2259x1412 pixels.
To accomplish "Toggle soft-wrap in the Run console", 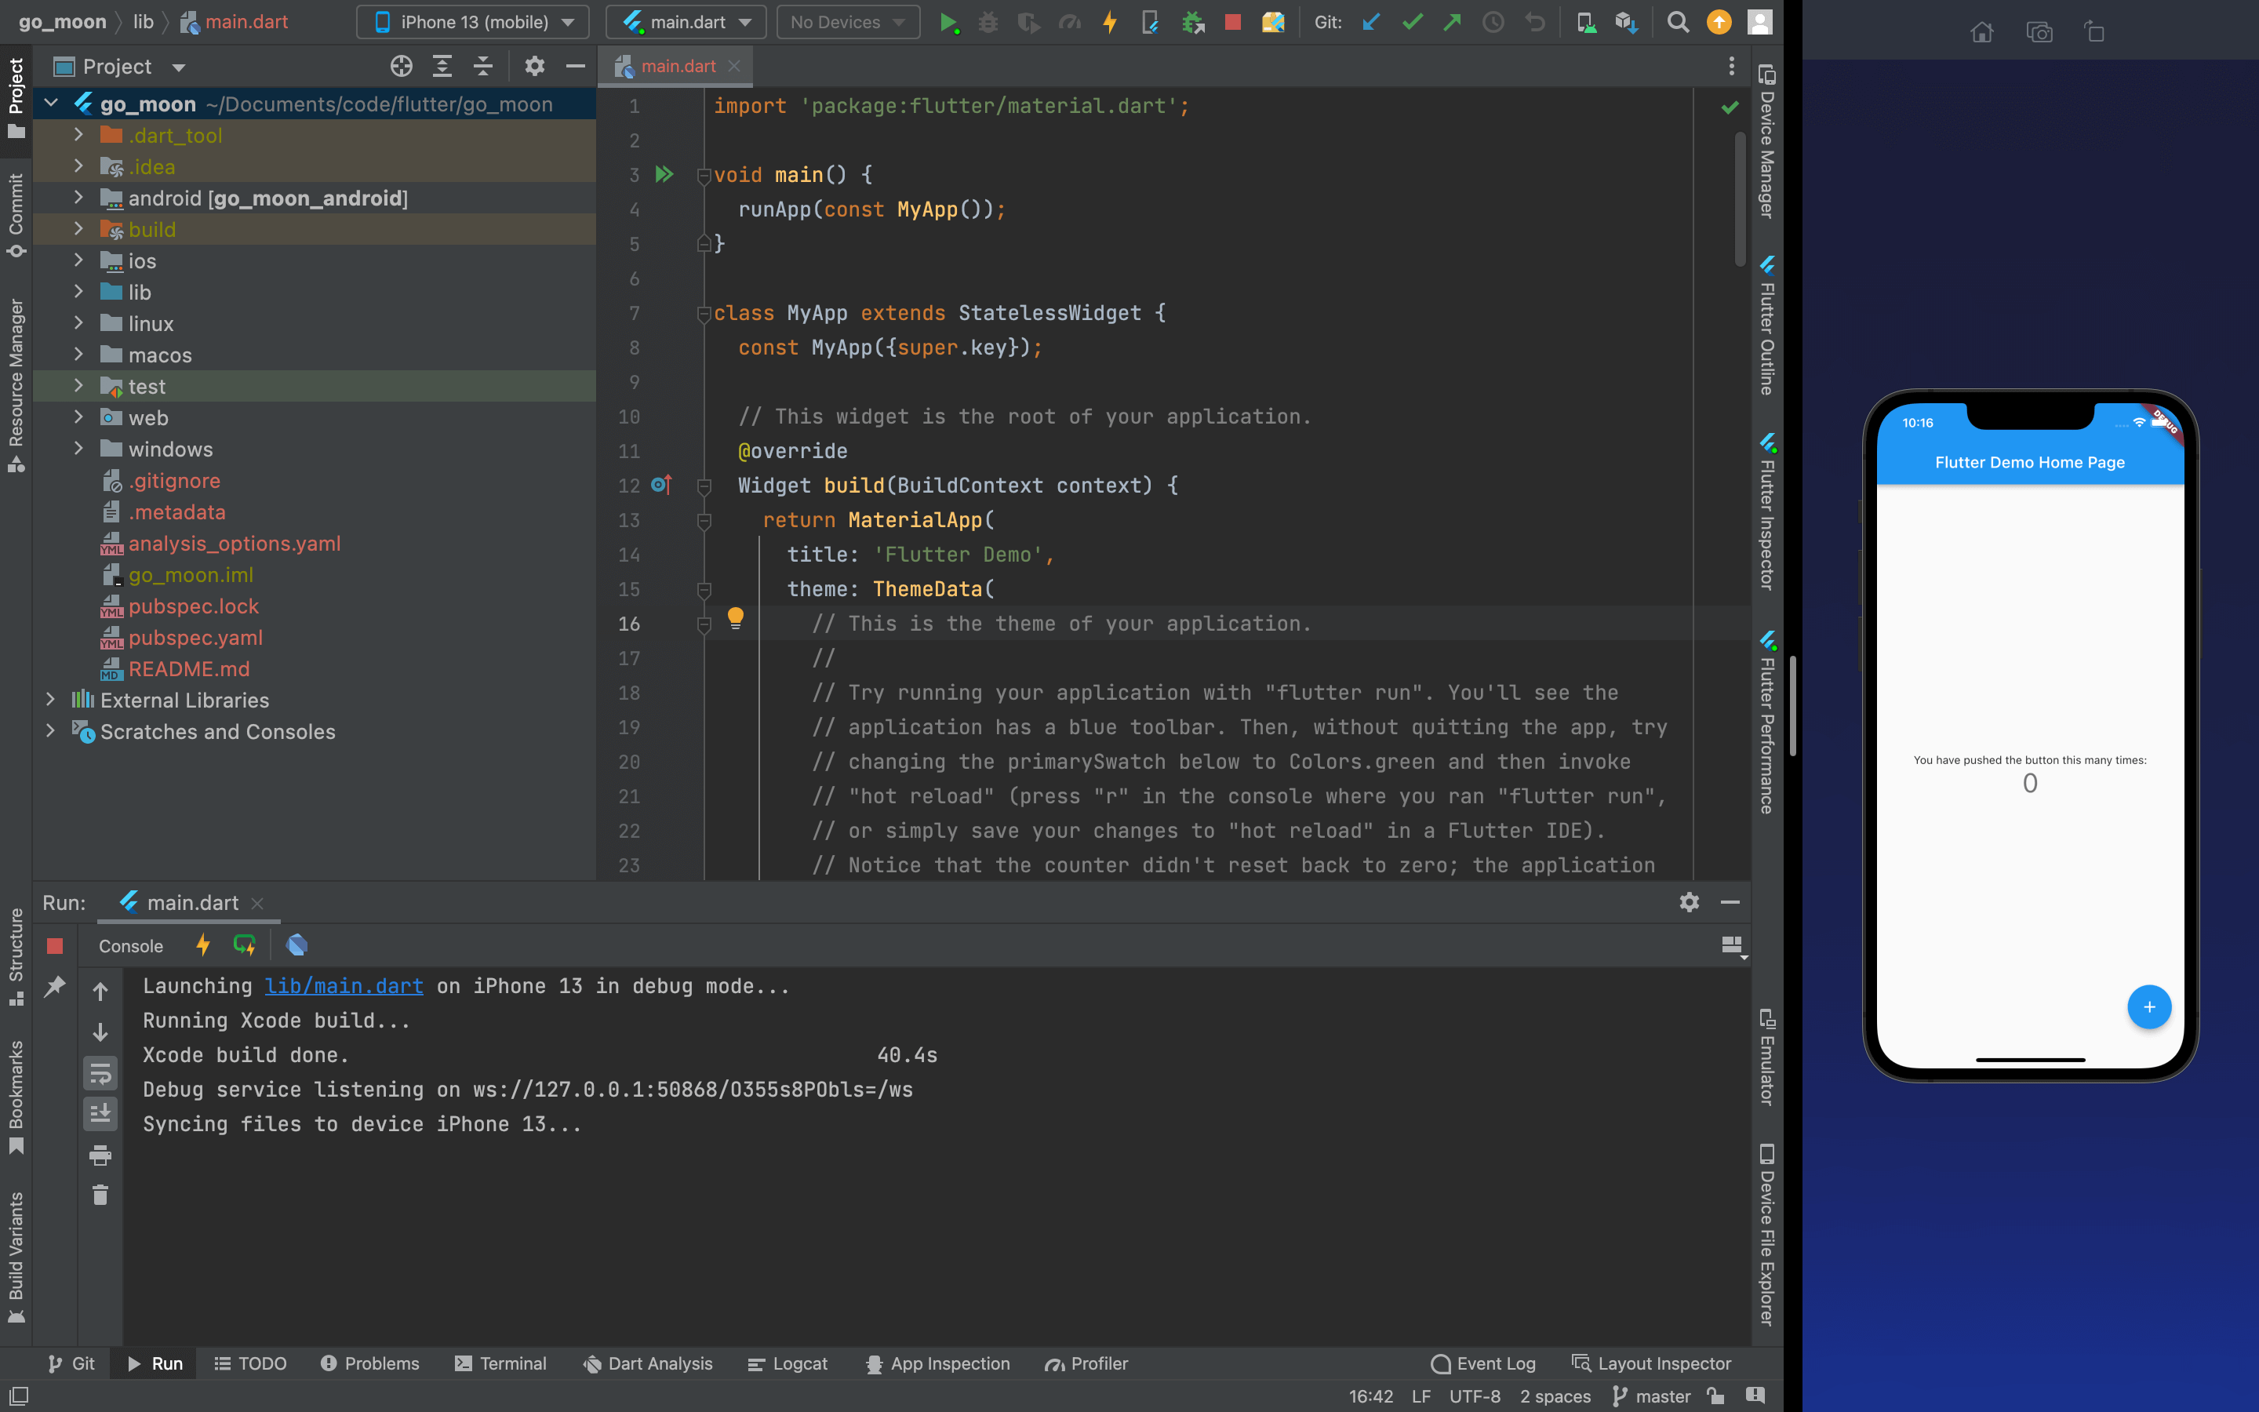I will pos(100,1074).
